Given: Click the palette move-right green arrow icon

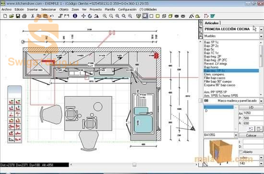Looking at the screenshot, I should [18, 102].
